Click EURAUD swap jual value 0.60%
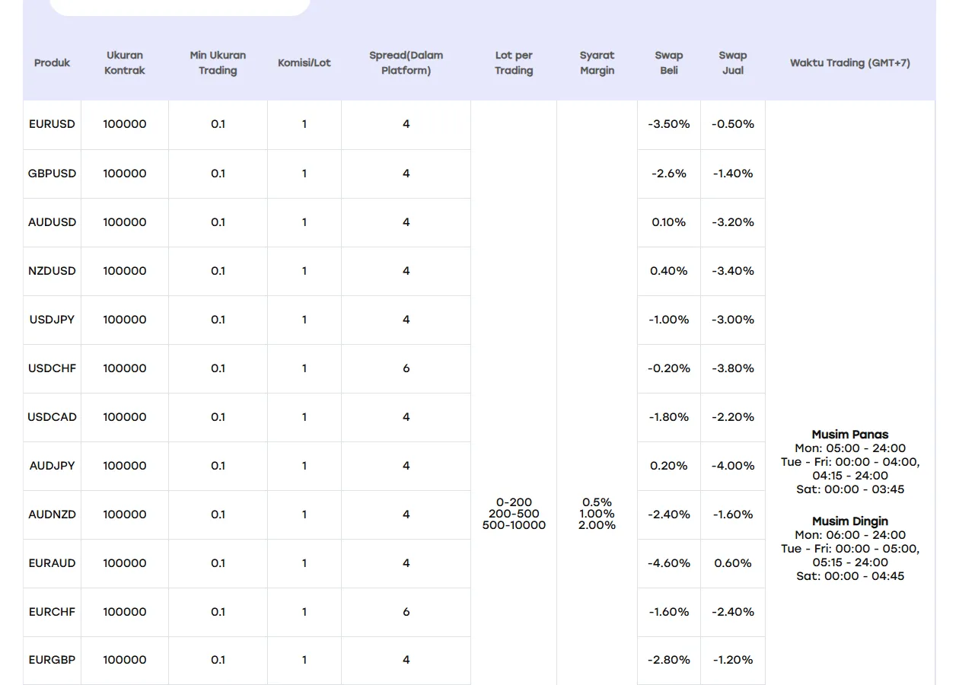The image size is (959, 685). (x=733, y=563)
